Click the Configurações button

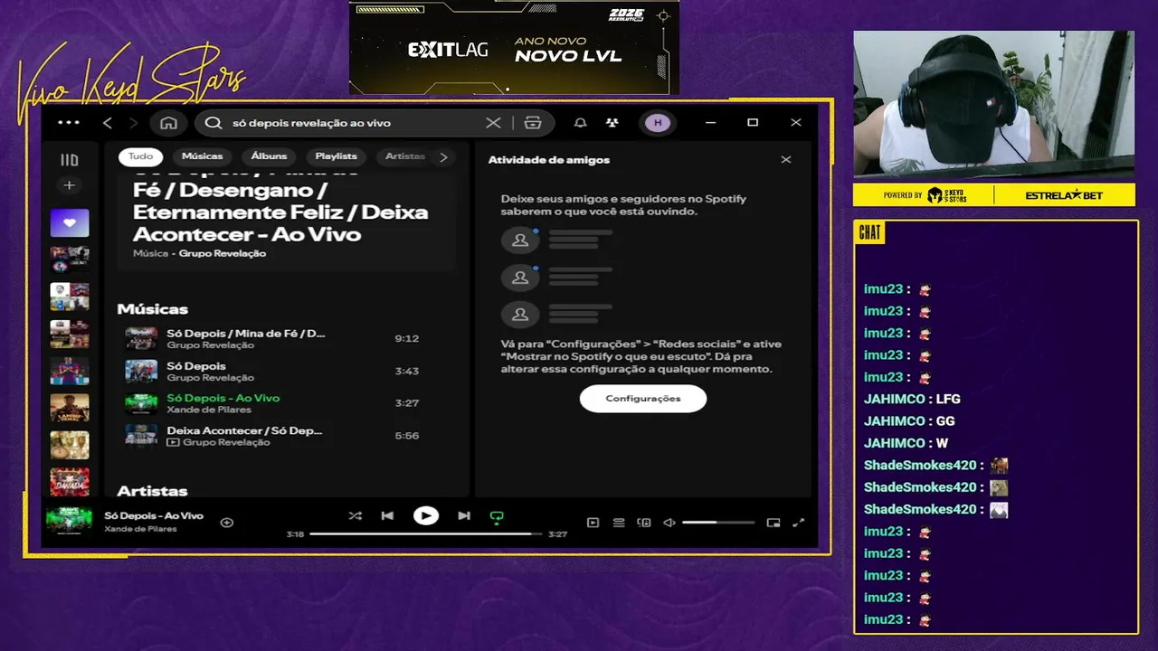pos(643,399)
